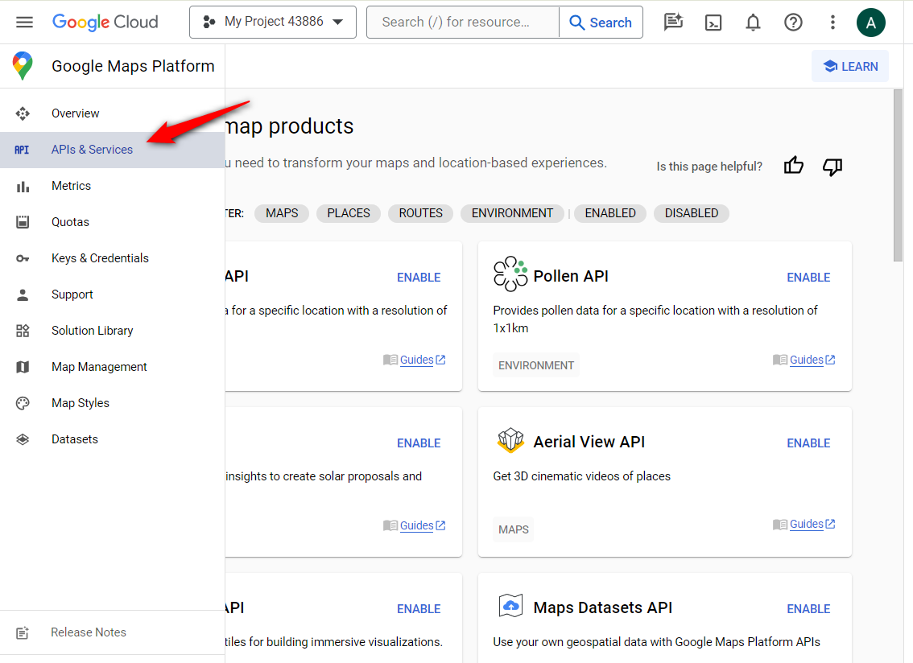913x663 pixels.
Task: Click the Datasets layers icon
Action: (x=23, y=439)
